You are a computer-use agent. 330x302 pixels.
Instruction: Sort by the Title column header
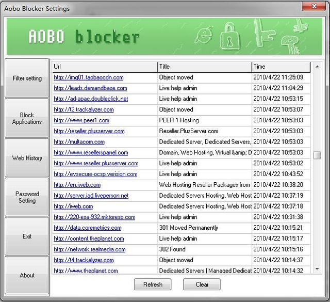(x=205, y=67)
